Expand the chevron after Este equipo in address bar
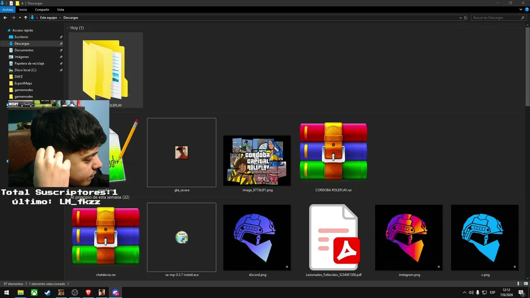 (x=60, y=18)
